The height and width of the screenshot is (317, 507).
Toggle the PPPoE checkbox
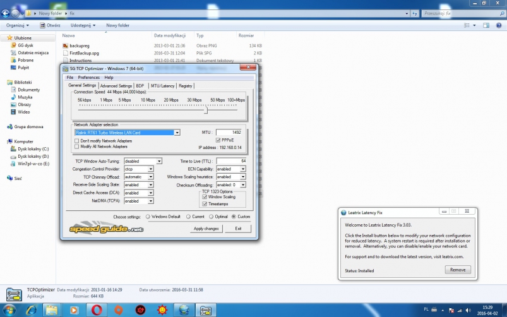(218, 140)
